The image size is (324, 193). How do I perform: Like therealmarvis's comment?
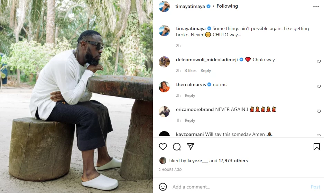click(319, 86)
